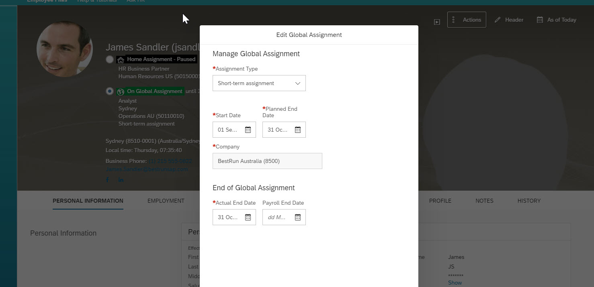Click inside the Start Date field
The width and height of the screenshot is (594, 287).
pos(228,130)
